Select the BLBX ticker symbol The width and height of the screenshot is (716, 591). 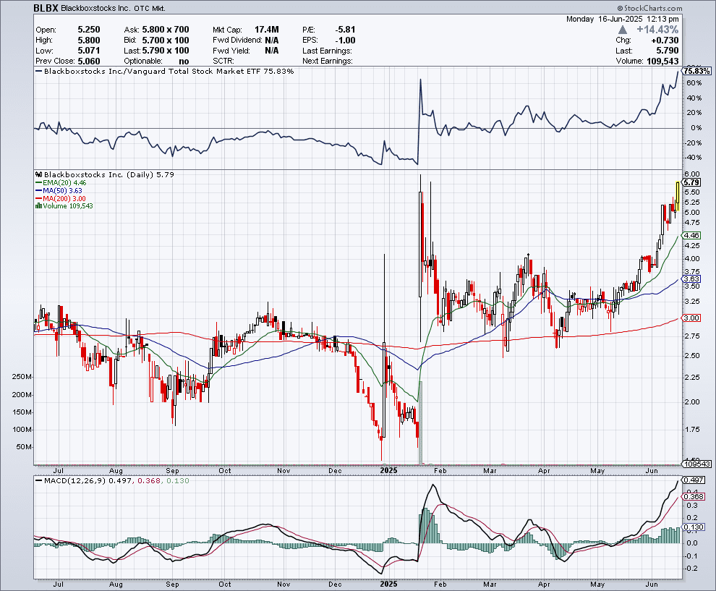point(46,8)
